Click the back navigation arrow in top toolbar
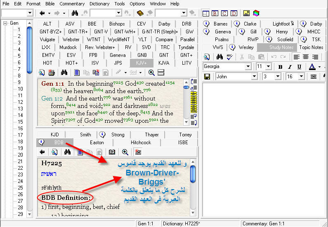This screenshot has height=227, width=328. point(42,13)
